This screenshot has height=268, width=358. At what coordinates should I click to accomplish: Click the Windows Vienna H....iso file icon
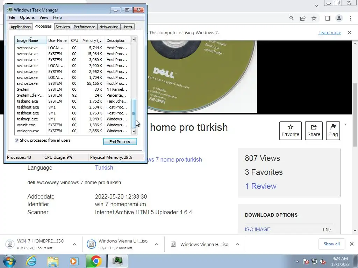(173, 244)
